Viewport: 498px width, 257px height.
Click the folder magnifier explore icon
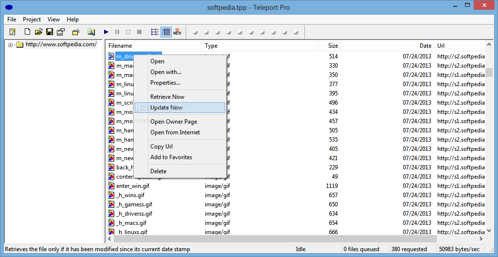pos(91,32)
